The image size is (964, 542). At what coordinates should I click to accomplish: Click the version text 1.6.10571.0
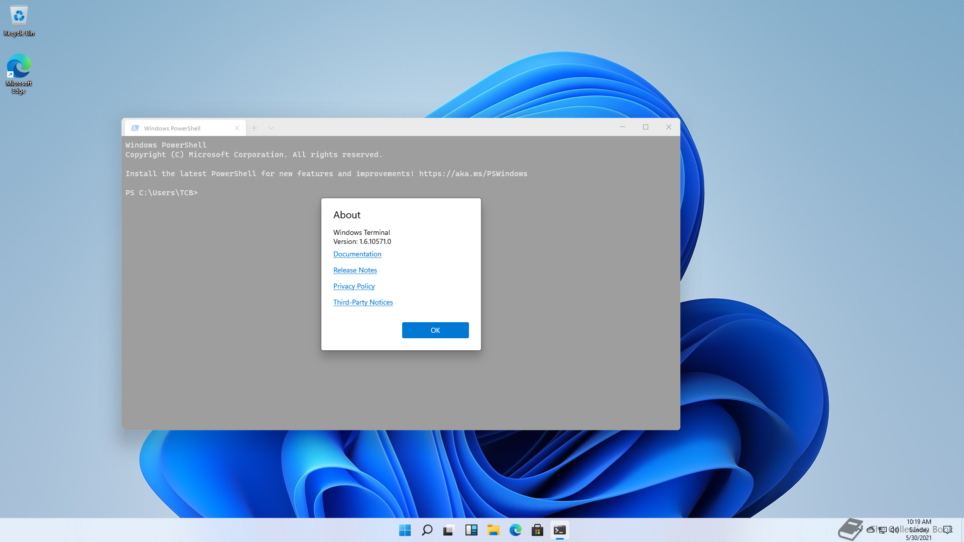375,241
